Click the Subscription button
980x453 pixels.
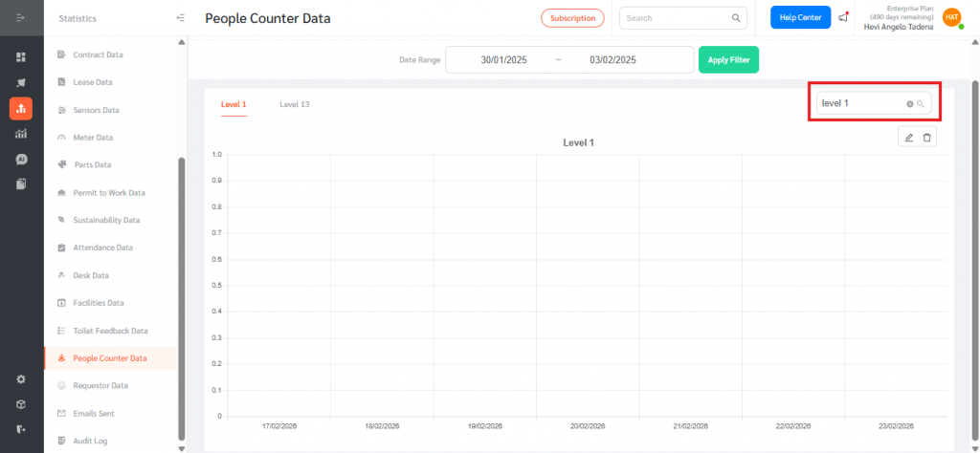pyautogui.click(x=572, y=17)
